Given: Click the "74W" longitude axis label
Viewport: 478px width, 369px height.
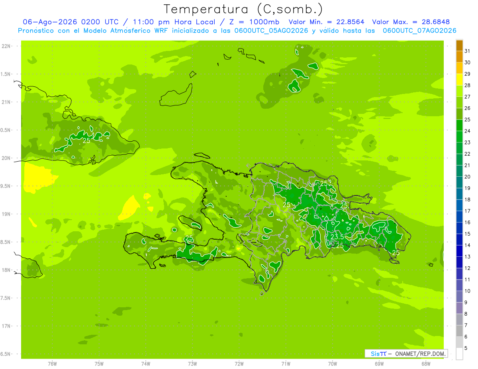Looking at the screenshot, I should coord(146,364).
